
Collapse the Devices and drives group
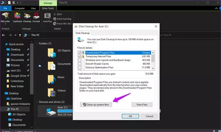pos(37,102)
